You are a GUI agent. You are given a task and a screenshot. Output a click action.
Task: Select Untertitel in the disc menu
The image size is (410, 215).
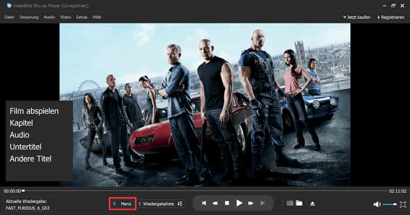point(25,147)
